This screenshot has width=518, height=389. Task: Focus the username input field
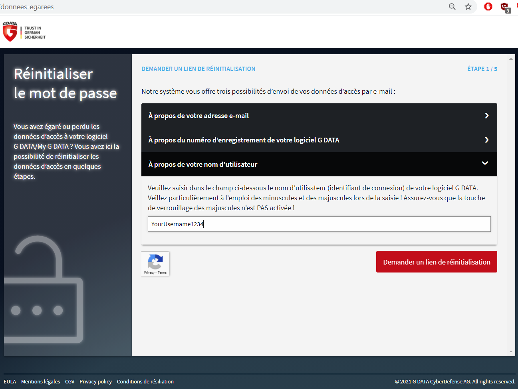319,224
